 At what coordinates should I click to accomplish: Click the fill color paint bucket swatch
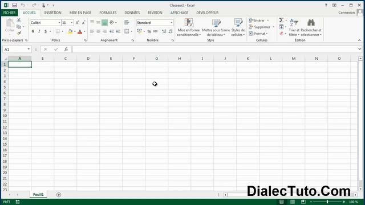pyautogui.click(x=70, y=31)
